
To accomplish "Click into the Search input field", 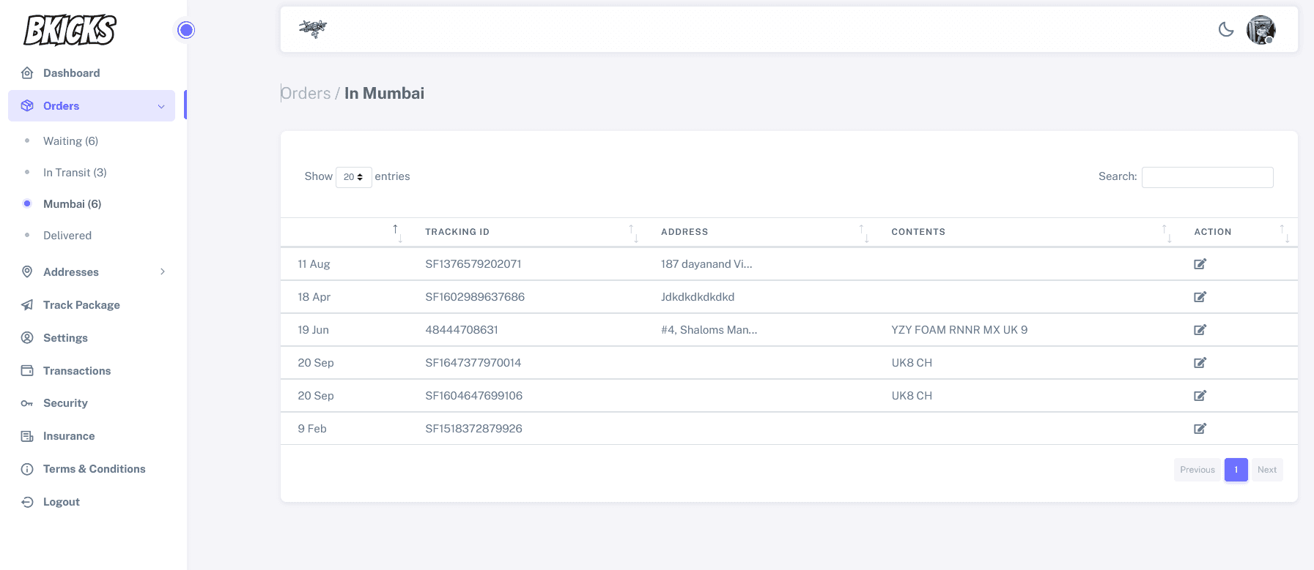I will 1207,177.
